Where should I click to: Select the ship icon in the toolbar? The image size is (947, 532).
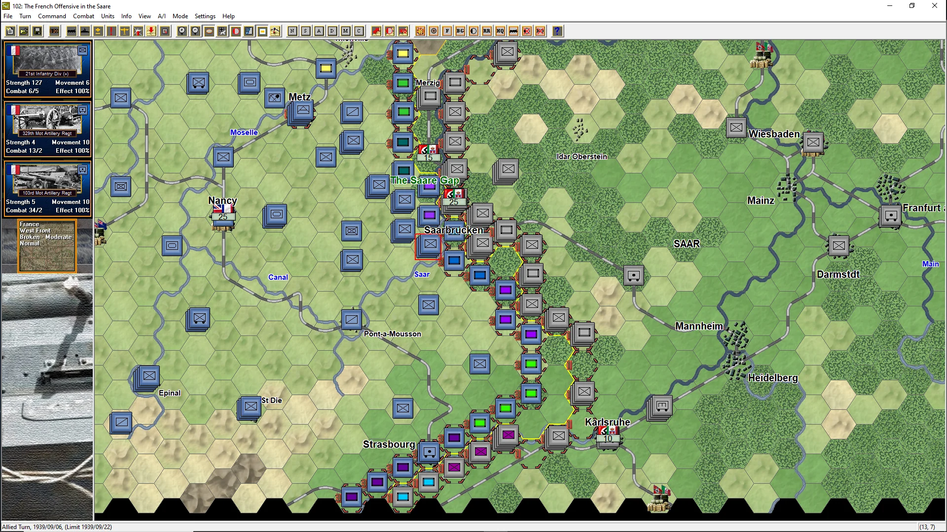[85, 31]
